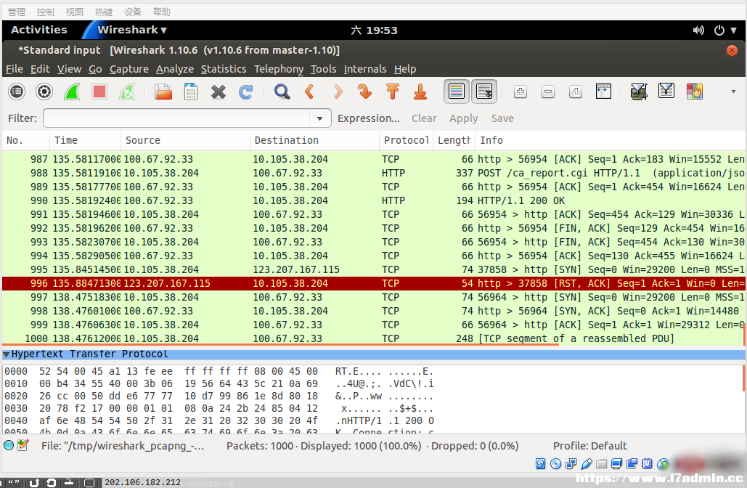Open the File menu
The width and height of the screenshot is (747, 488).
point(15,69)
